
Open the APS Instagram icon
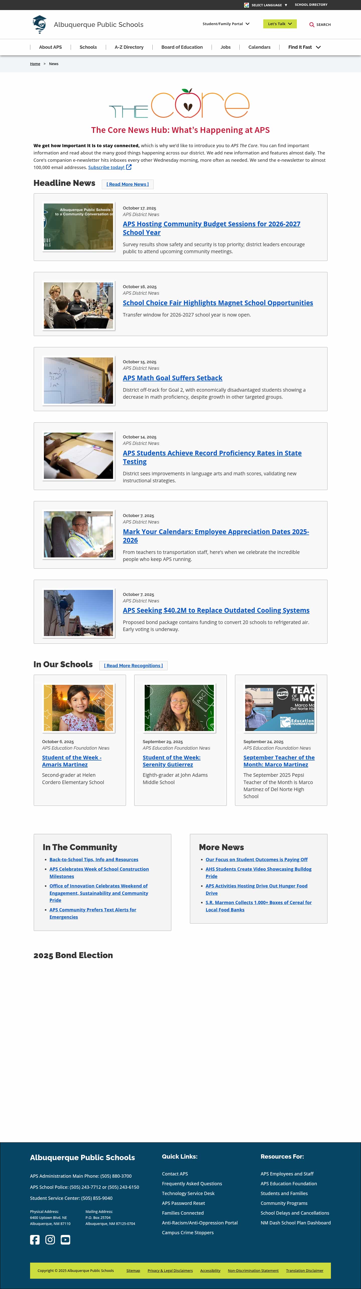50,1240
